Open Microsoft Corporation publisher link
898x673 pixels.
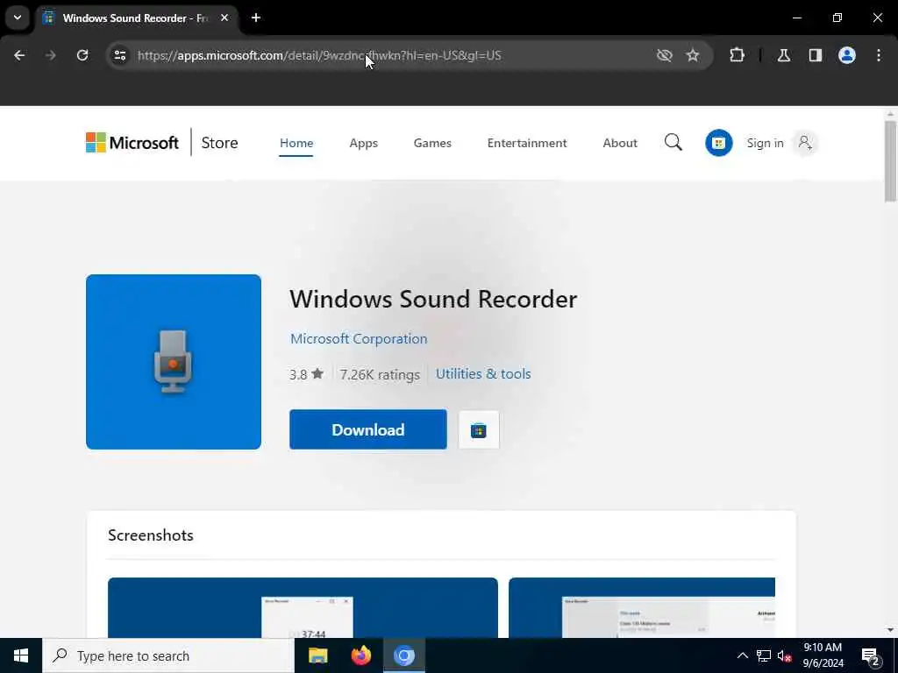click(359, 339)
